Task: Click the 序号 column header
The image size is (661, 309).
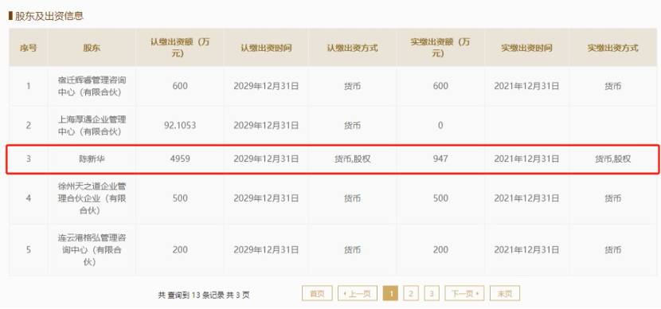Action: 29,48
